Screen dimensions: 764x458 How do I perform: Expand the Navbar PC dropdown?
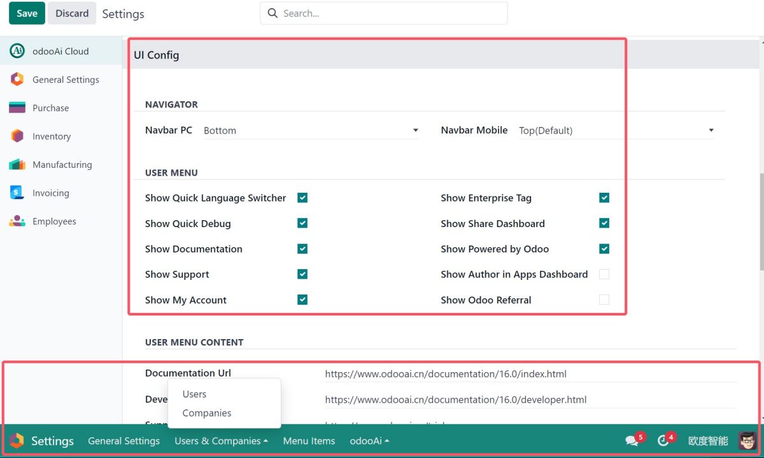(311, 130)
